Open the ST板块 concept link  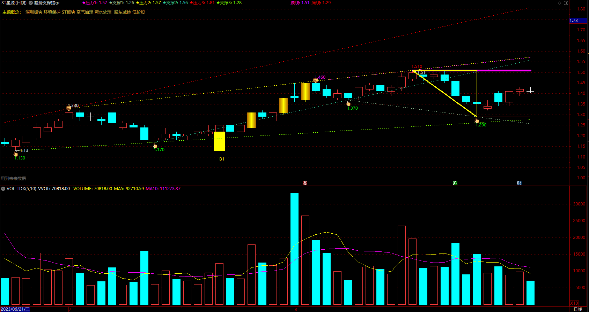68,12
